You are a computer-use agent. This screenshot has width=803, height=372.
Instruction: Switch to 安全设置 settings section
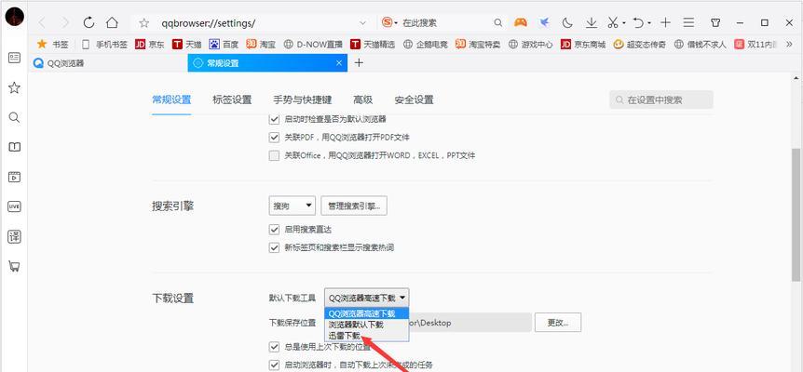(414, 100)
